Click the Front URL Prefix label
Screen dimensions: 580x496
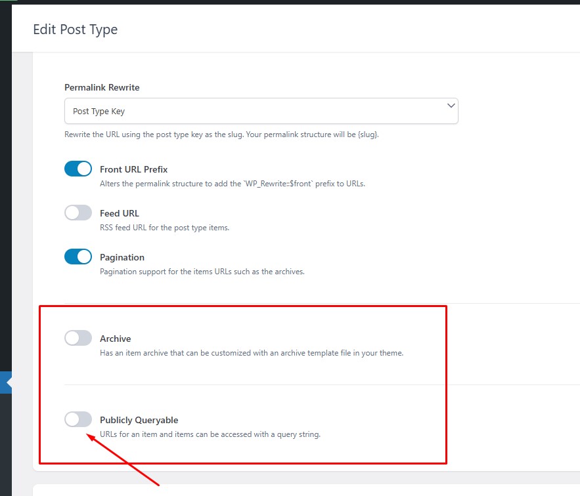point(133,169)
